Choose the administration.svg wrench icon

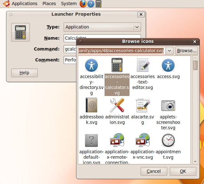click(117, 105)
